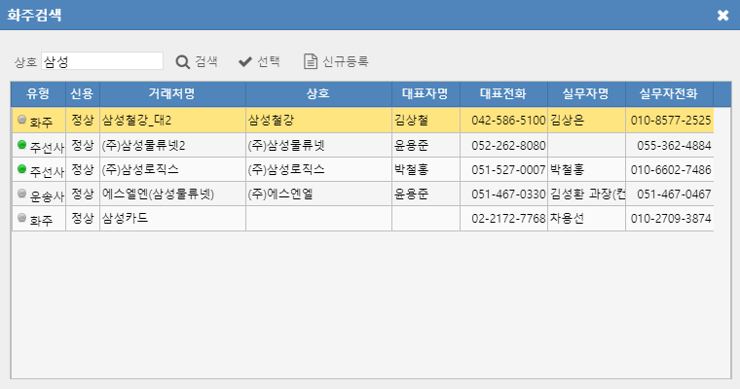Click contact name 김상은
The width and height of the screenshot is (740, 389).
tap(567, 121)
